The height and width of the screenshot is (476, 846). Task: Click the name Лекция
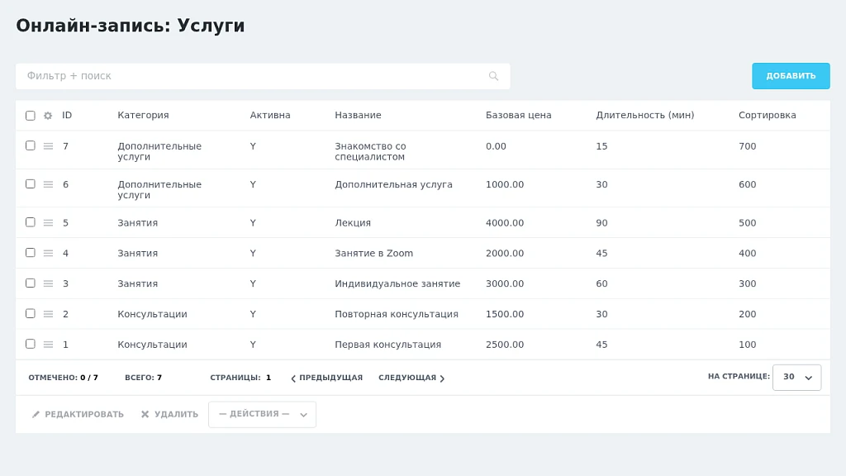(x=352, y=223)
